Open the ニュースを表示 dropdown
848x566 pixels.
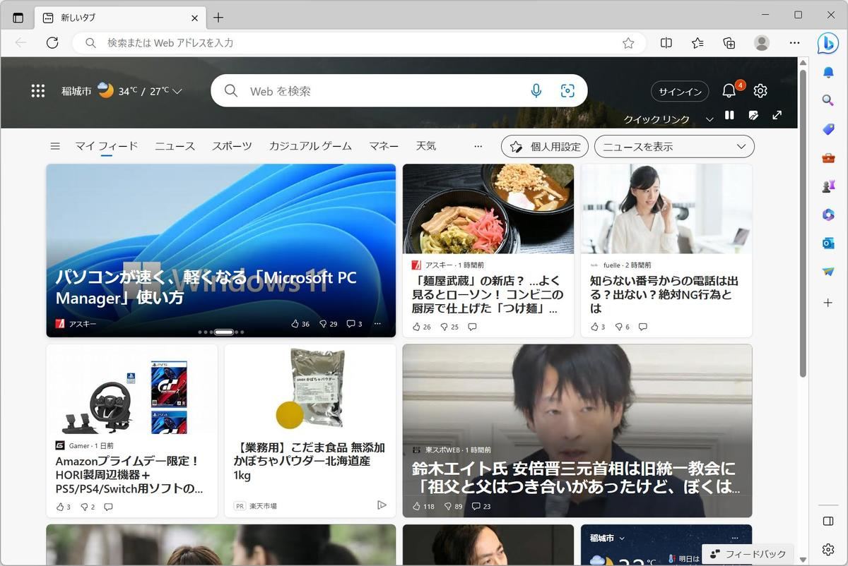(x=674, y=146)
